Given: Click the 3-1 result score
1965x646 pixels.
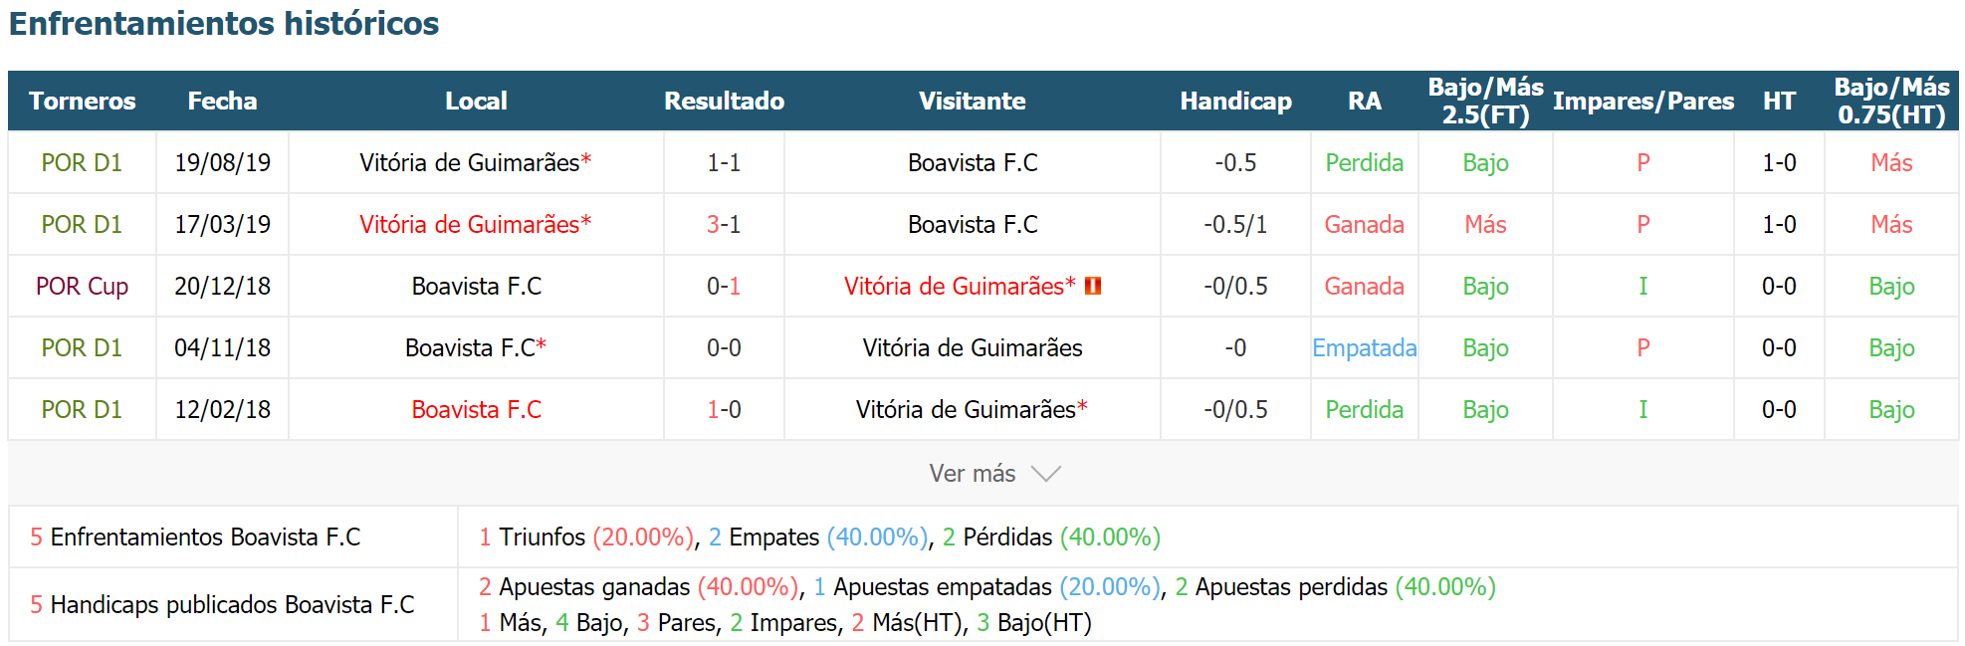Looking at the screenshot, I should pos(724,225).
